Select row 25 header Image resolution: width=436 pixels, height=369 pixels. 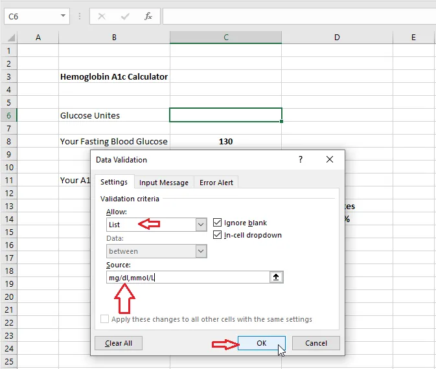[8, 361]
